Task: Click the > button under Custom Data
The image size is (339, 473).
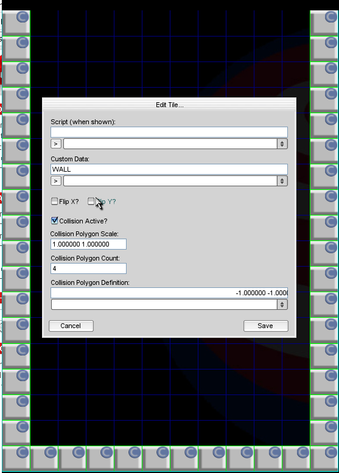Action: click(56, 181)
